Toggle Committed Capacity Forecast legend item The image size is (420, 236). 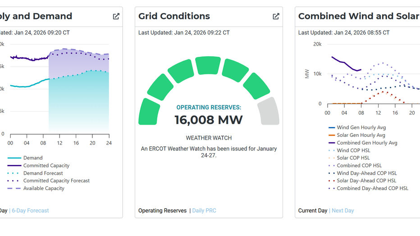coord(56,181)
